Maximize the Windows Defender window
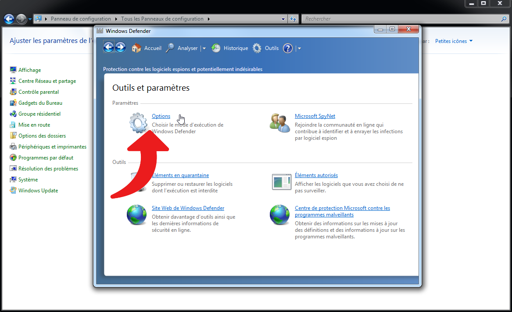This screenshot has height=312, width=512. [x=392, y=29]
